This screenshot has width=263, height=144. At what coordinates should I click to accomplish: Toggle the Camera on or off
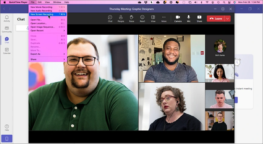point(178,19)
